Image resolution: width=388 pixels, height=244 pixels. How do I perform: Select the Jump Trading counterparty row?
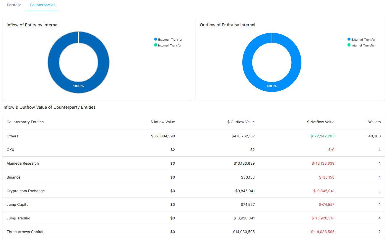pos(194,218)
